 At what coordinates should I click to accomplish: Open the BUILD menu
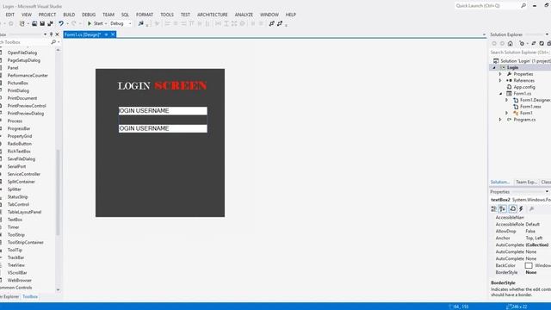(x=69, y=15)
